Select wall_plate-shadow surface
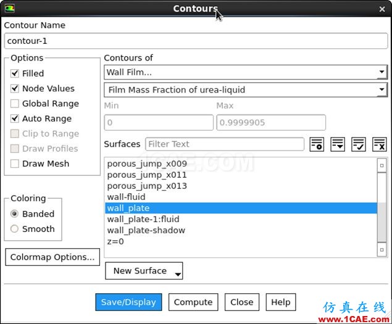392x324 pixels. (241, 230)
